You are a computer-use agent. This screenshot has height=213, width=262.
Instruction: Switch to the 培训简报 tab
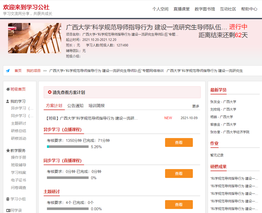click(96, 106)
